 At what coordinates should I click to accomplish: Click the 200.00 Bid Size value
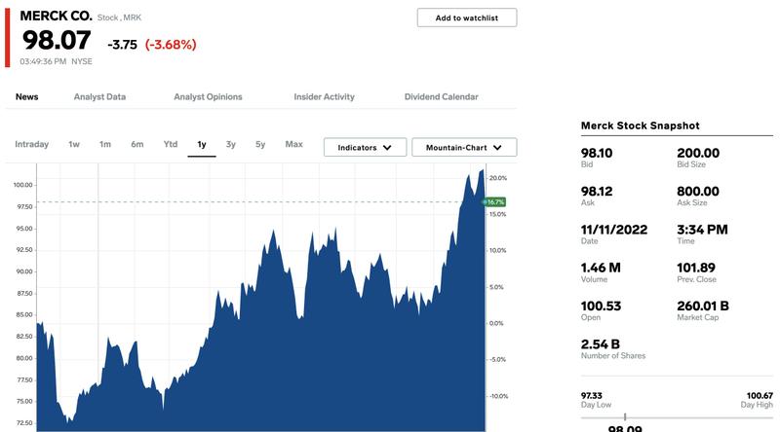(698, 153)
